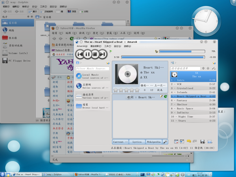
Task: Click the up arrow beside playlist search
Action: click(208, 68)
